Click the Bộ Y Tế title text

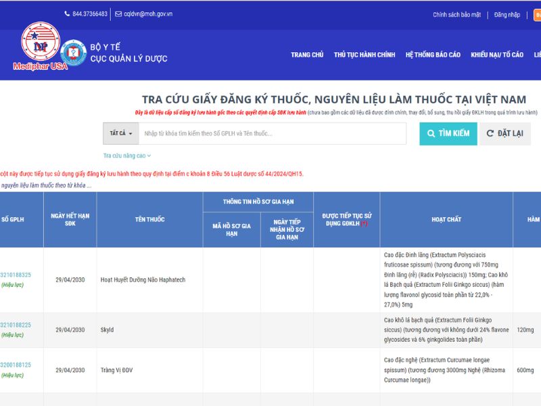tap(105, 47)
